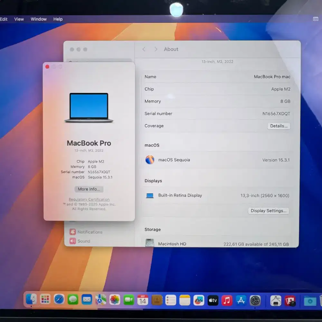The image size is (322, 322).
Task: Click the MacBook Pro laptop image
Action: coord(89,108)
